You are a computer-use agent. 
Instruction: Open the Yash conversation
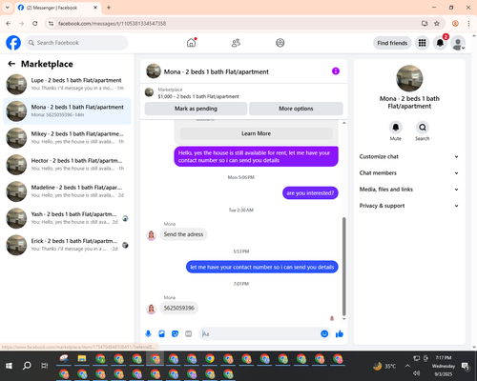click(x=67, y=218)
